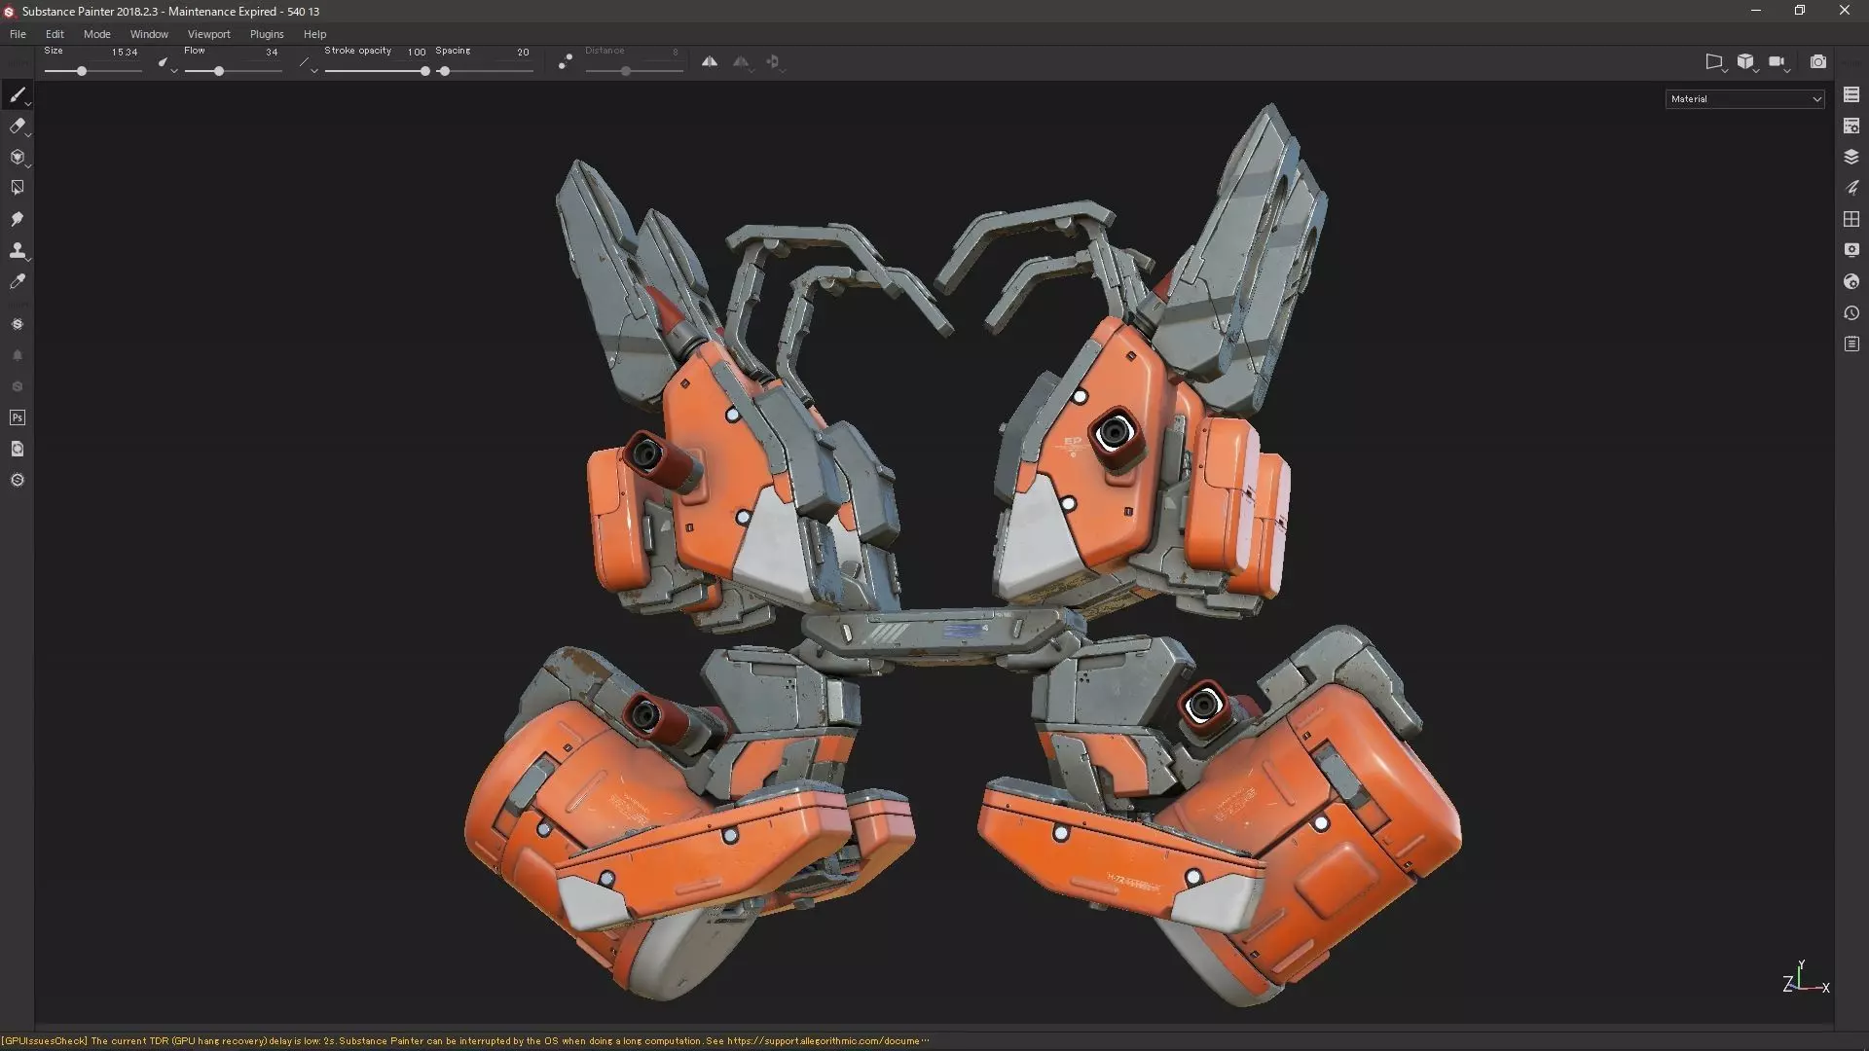Click the Stroke opacity slider handle
Screen dimensions: 1869x1051
point(424,71)
